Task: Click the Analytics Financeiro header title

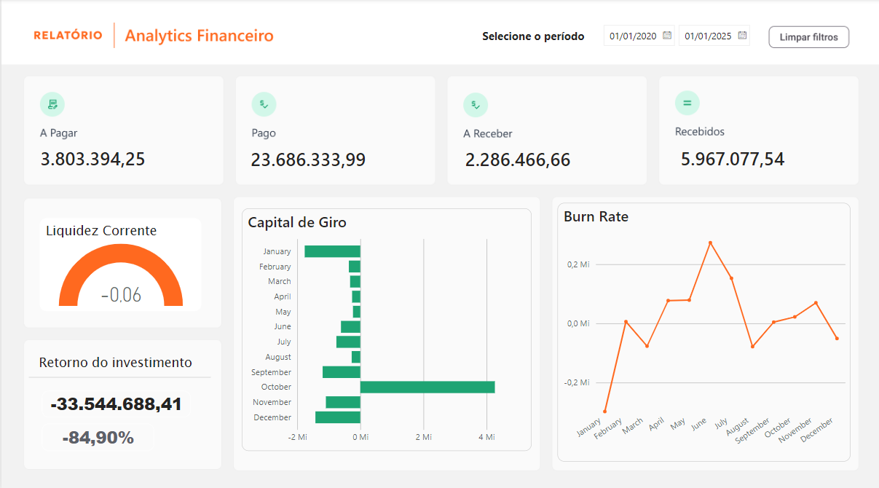Action: pyautogui.click(x=200, y=35)
